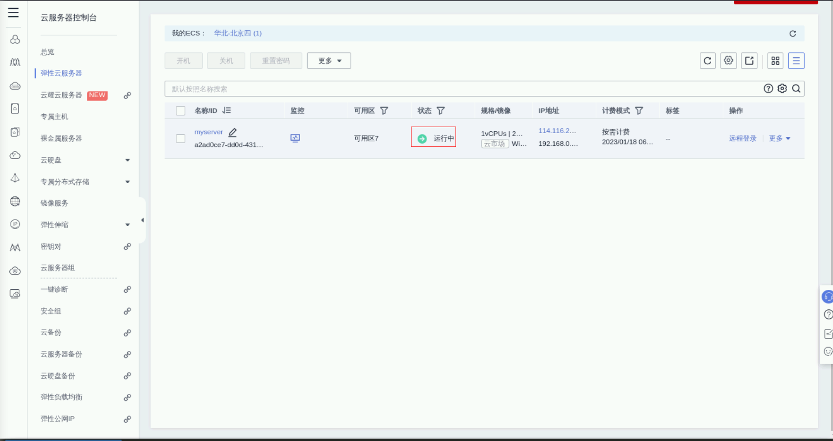Click the link icon beside 一键诊断

(x=127, y=289)
